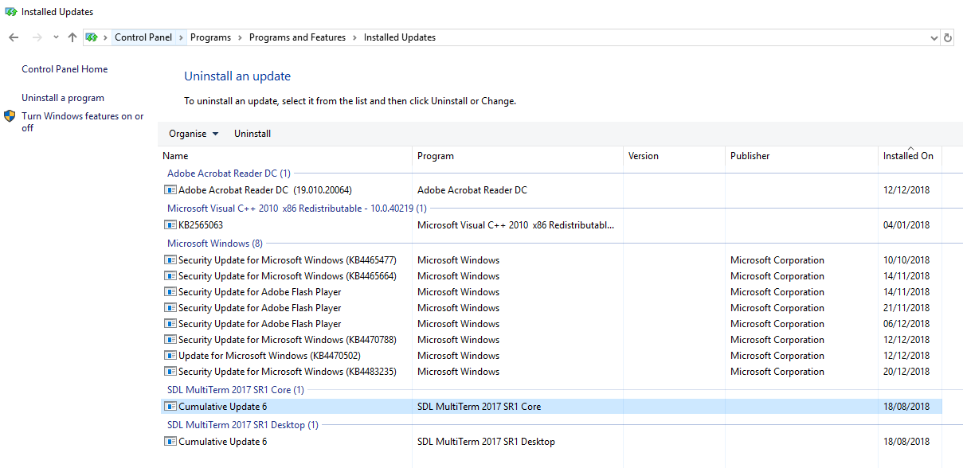Click Programs in the breadcrumb path
Viewport: 963px width, 468px height.
210,37
